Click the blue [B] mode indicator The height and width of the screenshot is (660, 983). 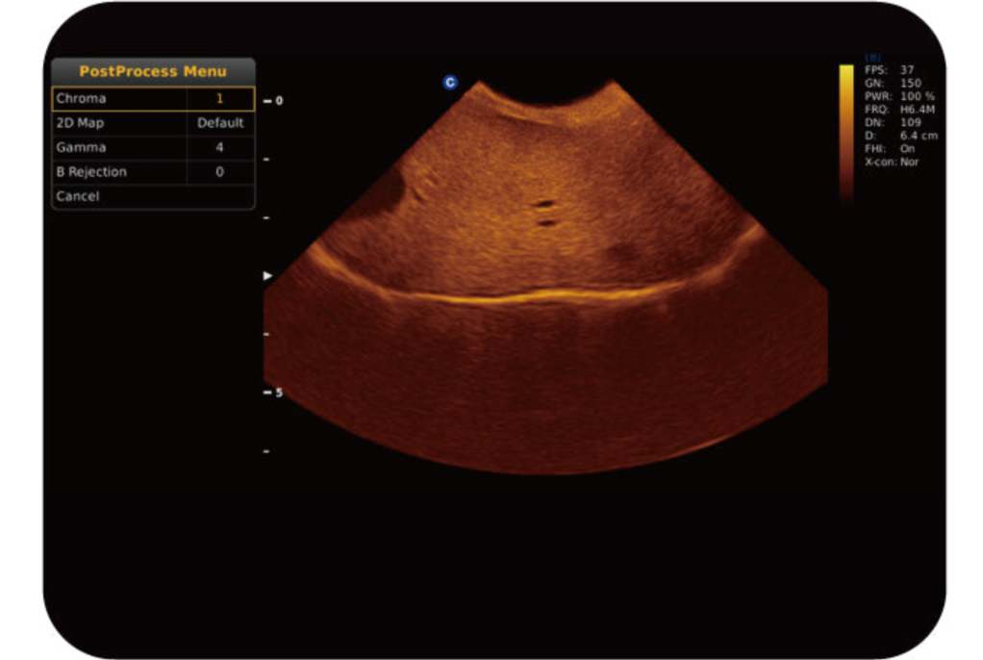pos(873,58)
